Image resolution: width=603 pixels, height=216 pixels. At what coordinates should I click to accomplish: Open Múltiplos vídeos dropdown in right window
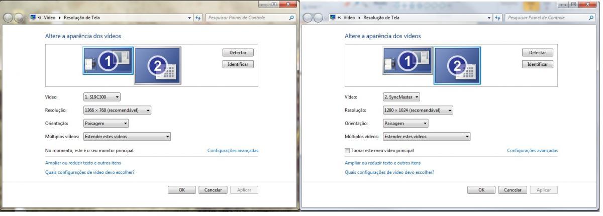pos(427,136)
